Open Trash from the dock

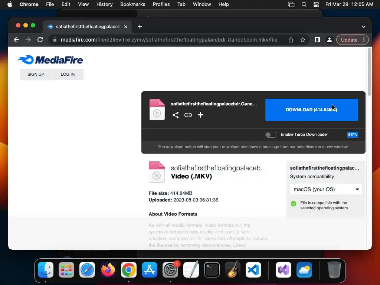coord(334,270)
